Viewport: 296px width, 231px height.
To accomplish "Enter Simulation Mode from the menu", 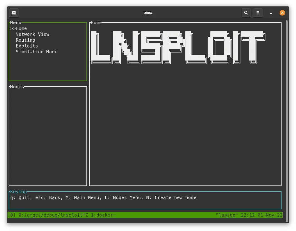I will pyautogui.click(x=36, y=52).
